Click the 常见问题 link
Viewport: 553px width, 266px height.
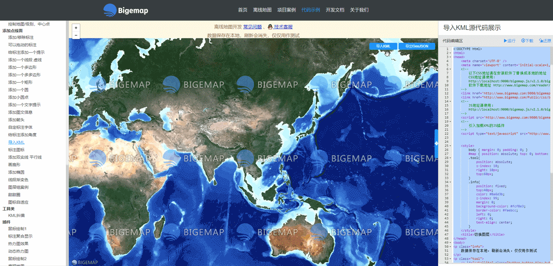coord(252,27)
